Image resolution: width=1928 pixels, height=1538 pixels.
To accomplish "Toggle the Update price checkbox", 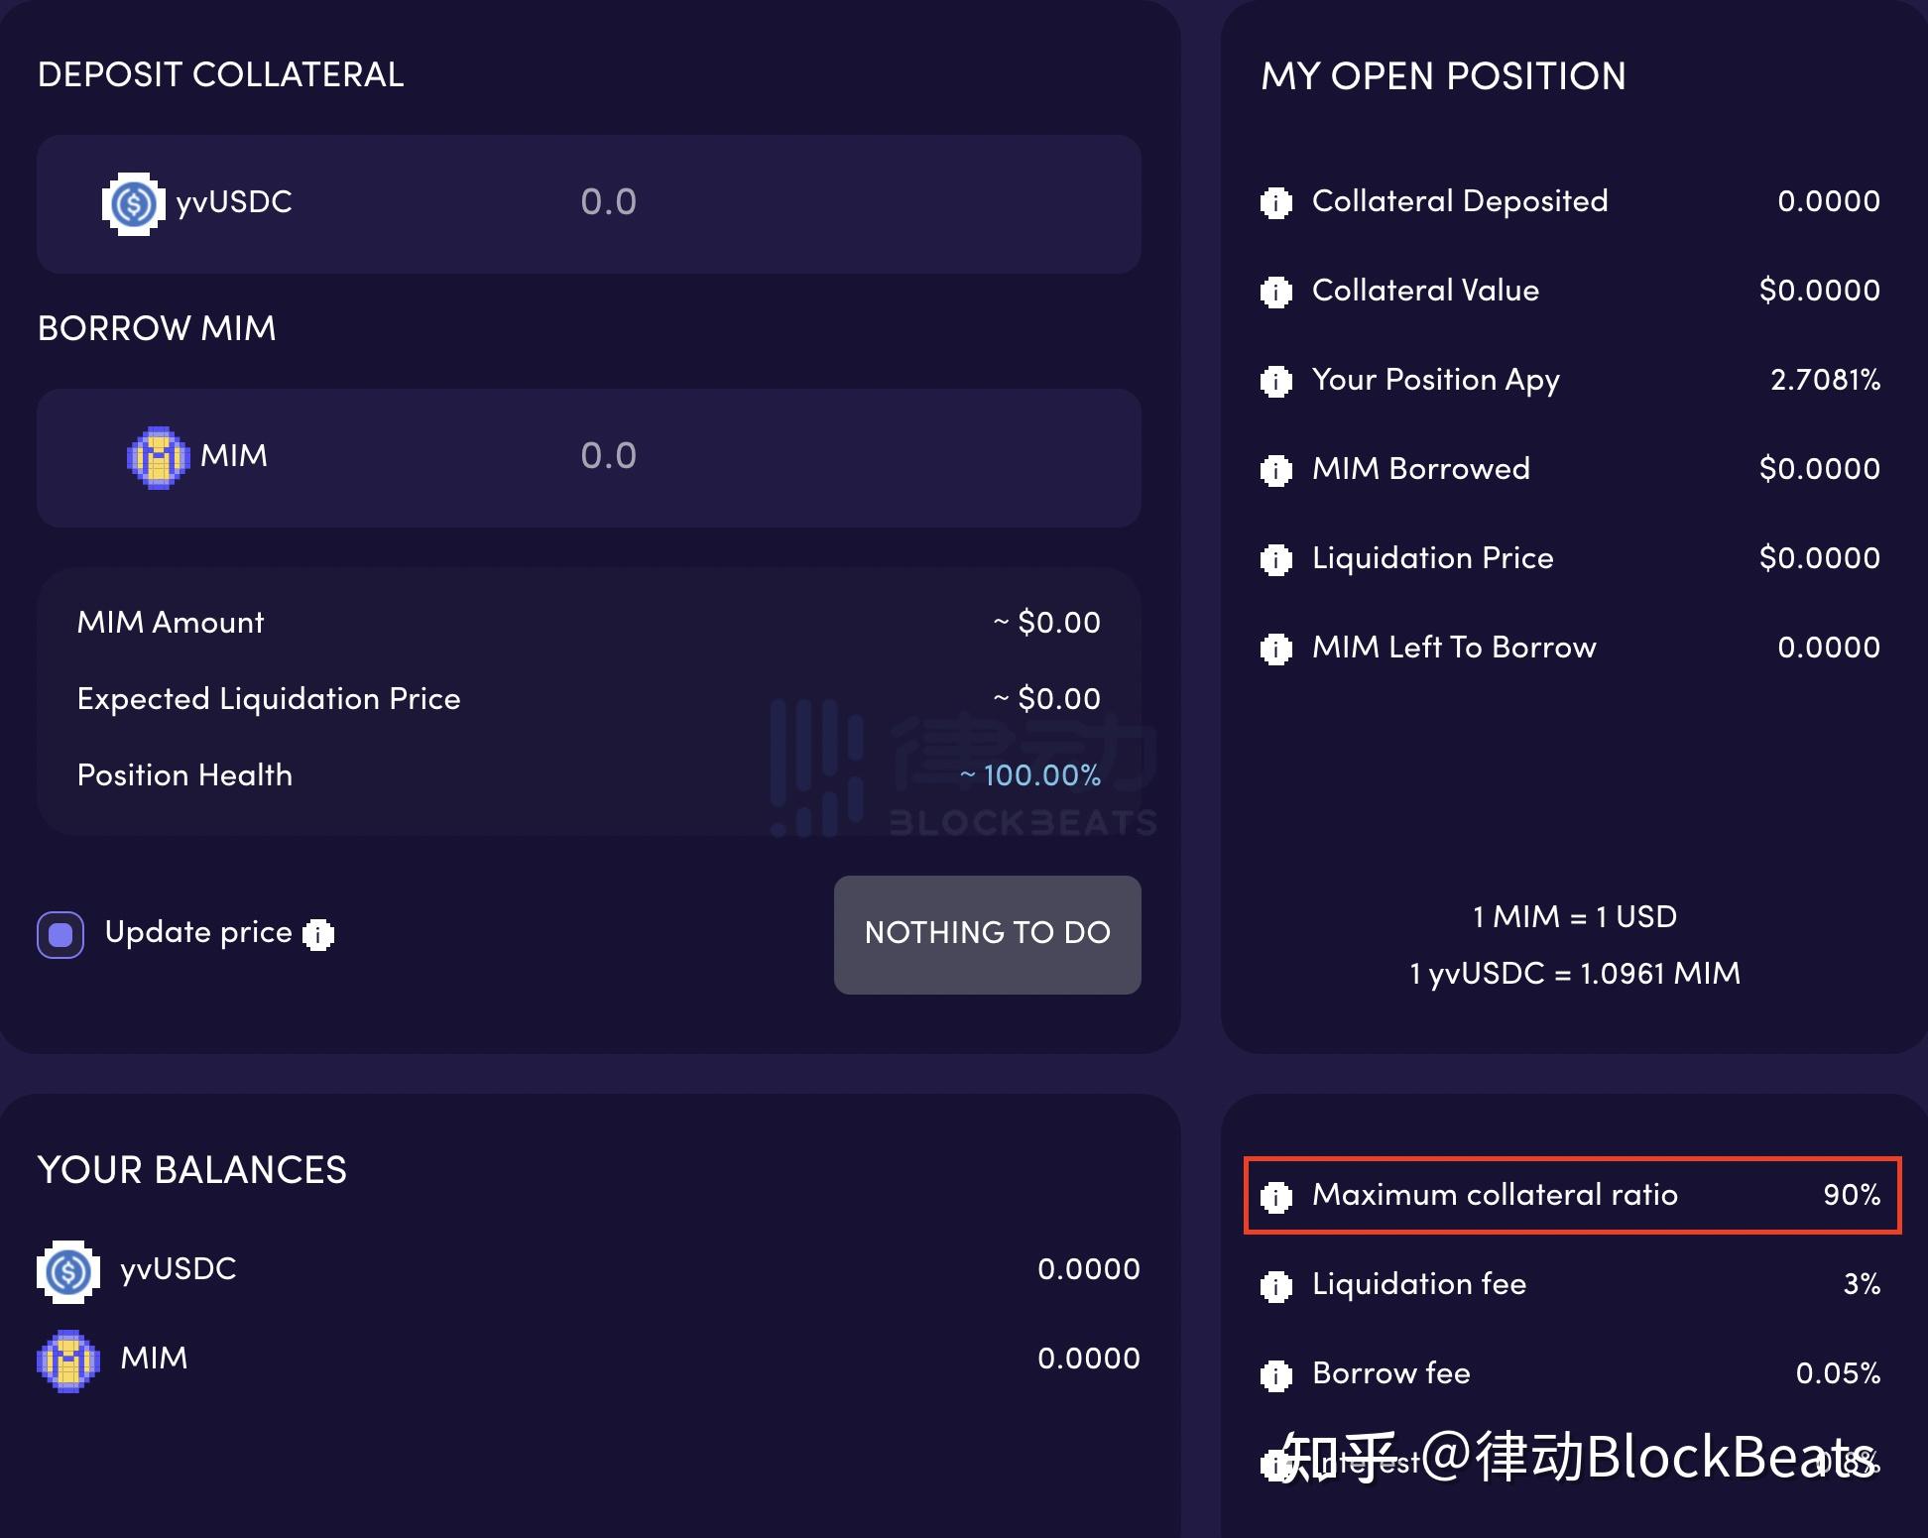I will tap(60, 934).
